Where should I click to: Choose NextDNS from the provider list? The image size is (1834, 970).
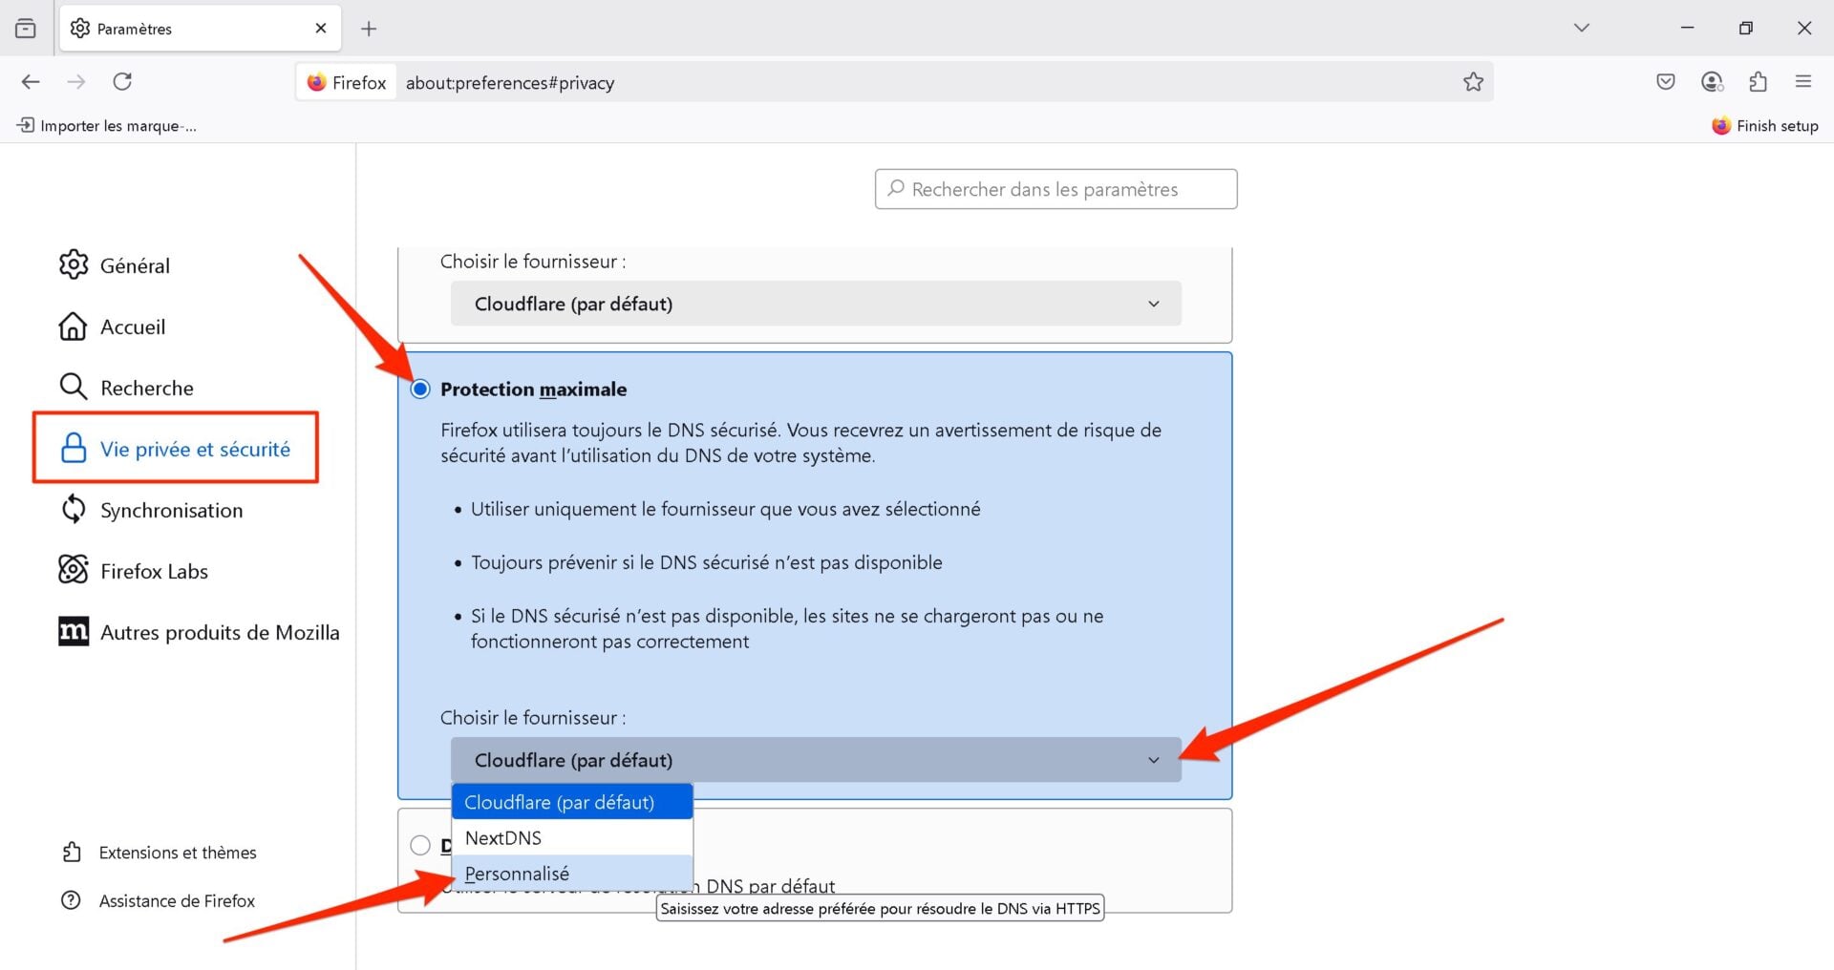click(503, 838)
